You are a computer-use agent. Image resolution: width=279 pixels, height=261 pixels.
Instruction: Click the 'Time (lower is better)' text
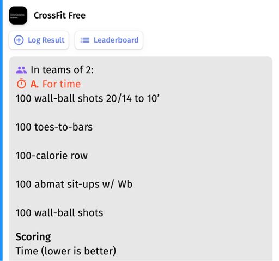click(66, 251)
